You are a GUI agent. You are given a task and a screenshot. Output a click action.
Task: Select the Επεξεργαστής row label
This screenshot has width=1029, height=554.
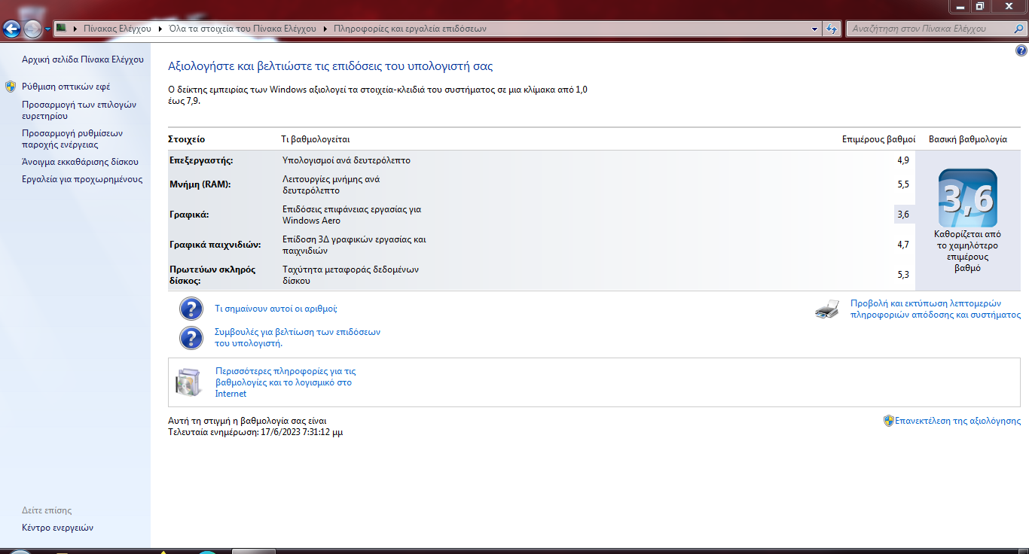tap(201, 160)
